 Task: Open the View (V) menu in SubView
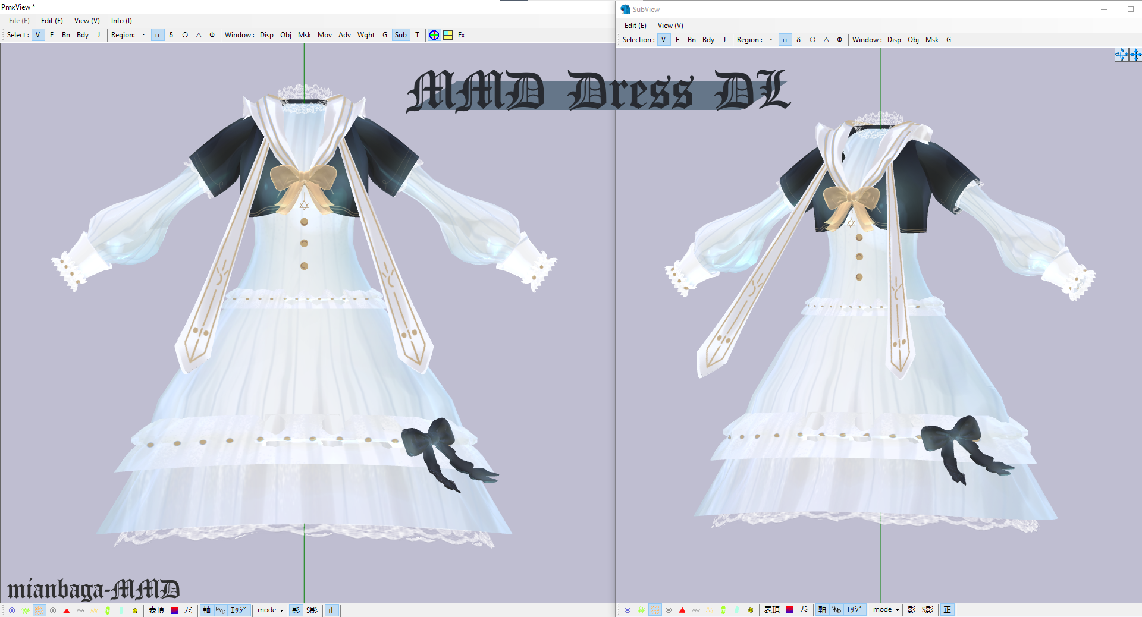tap(670, 26)
